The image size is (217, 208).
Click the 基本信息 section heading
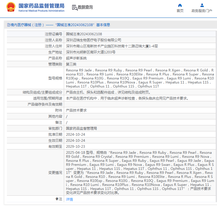tap(103, 25)
